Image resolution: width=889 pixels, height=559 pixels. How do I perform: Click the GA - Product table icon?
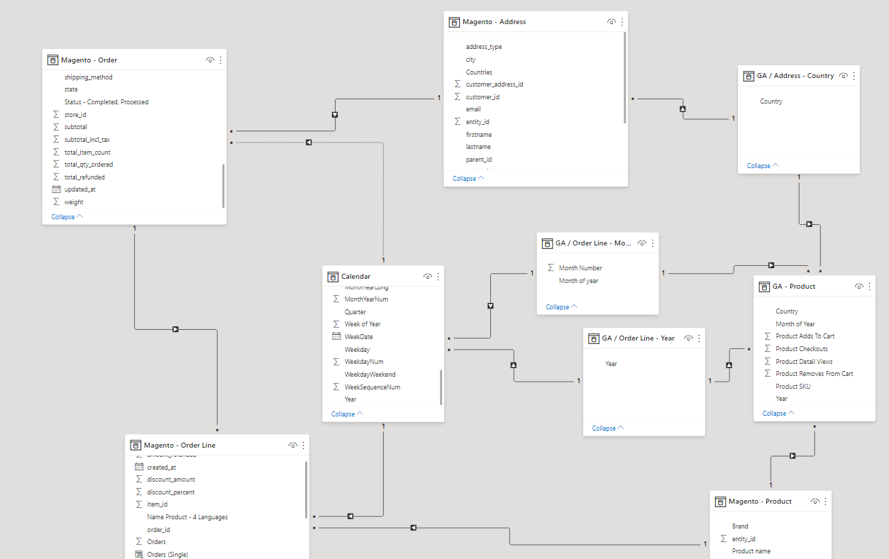[764, 287]
